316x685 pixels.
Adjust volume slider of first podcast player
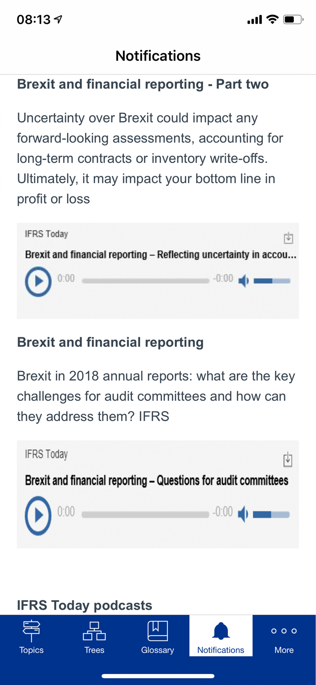click(x=272, y=281)
